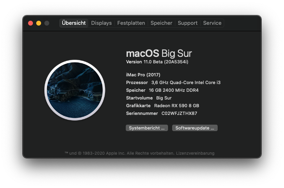Open the Lizenzvereinbarung link

(x=195, y=153)
